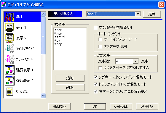Click the 表示 1 monitor icon

click(x=9, y=28)
